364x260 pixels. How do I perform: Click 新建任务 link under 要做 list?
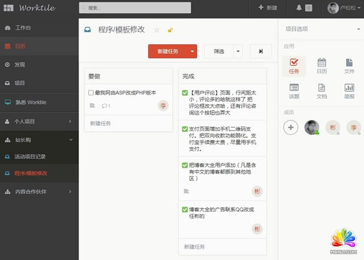coord(100,123)
